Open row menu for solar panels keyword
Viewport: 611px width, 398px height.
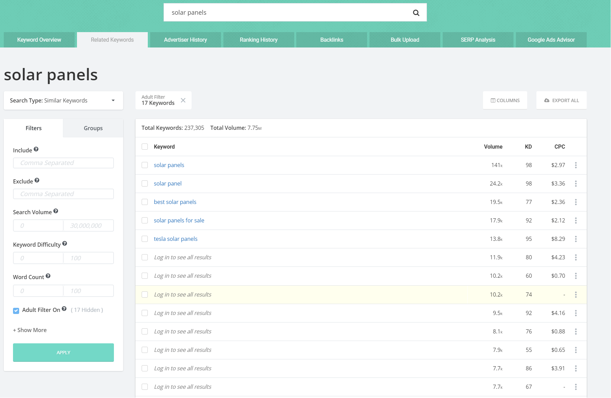576,165
